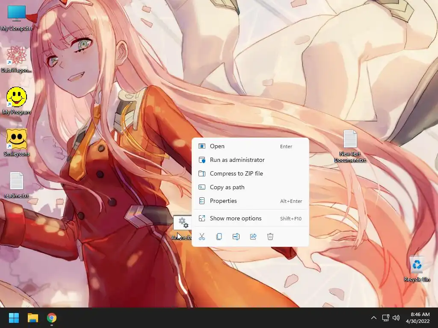Choose Open from the context menu
The height and width of the screenshot is (328, 438).
pyautogui.click(x=250, y=146)
